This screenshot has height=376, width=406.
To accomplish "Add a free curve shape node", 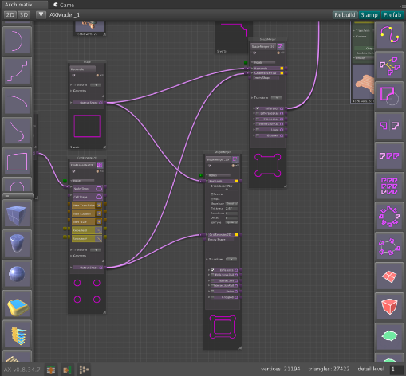I will 389,35.
